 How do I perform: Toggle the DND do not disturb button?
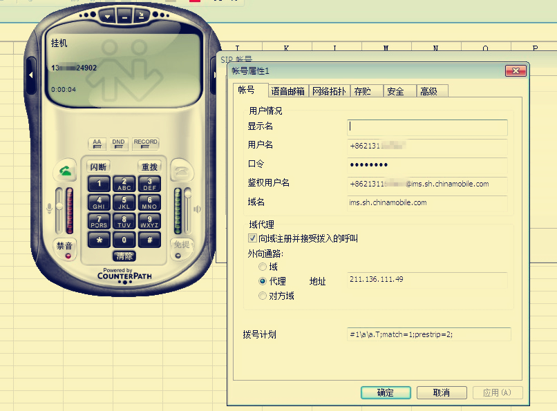coord(119,144)
